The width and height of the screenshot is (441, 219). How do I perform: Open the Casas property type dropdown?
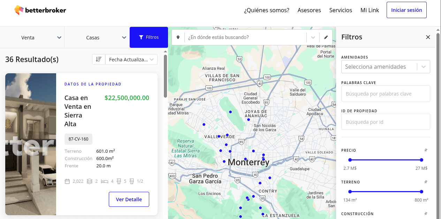97,38
